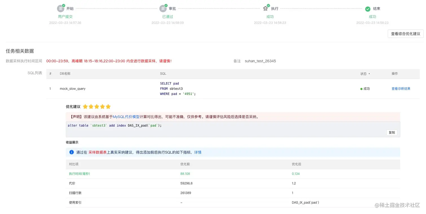426x214 pixels.
Task: Click the SELECT pad SQL statement
Action: [x=178, y=89]
